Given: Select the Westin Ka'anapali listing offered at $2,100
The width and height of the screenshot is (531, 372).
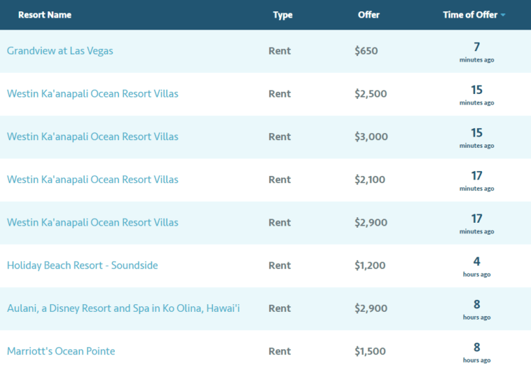Looking at the screenshot, I should (93, 180).
